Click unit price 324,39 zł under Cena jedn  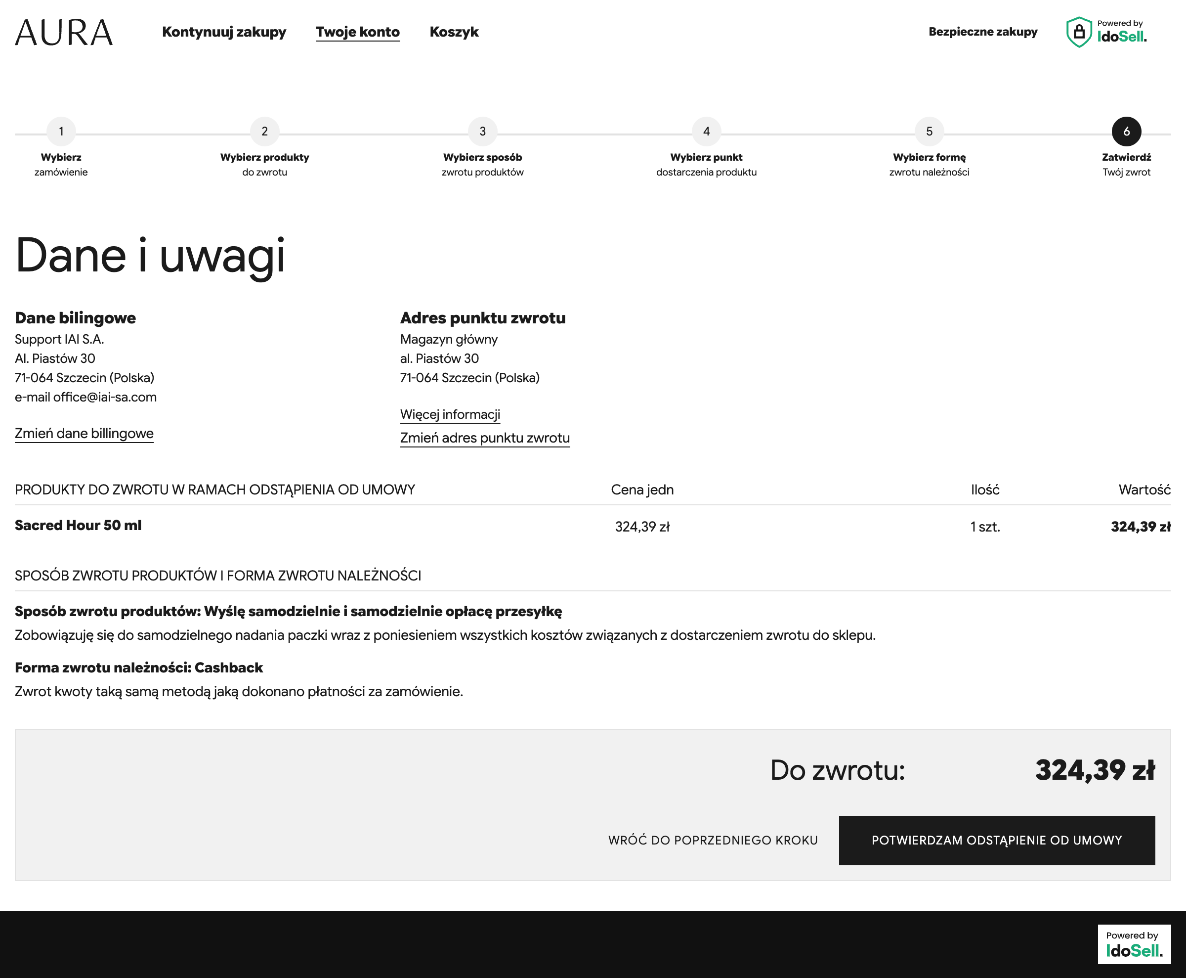(x=642, y=527)
